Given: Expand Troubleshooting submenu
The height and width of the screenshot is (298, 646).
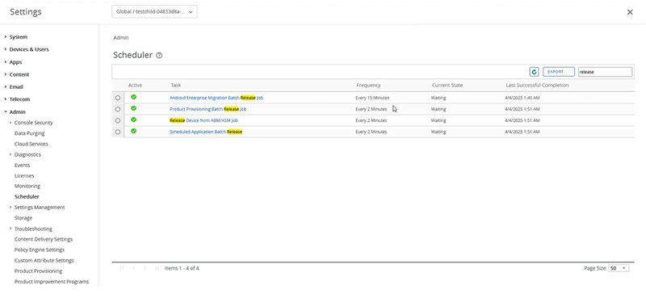Looking at the screenshot, I should click(10, 229).
